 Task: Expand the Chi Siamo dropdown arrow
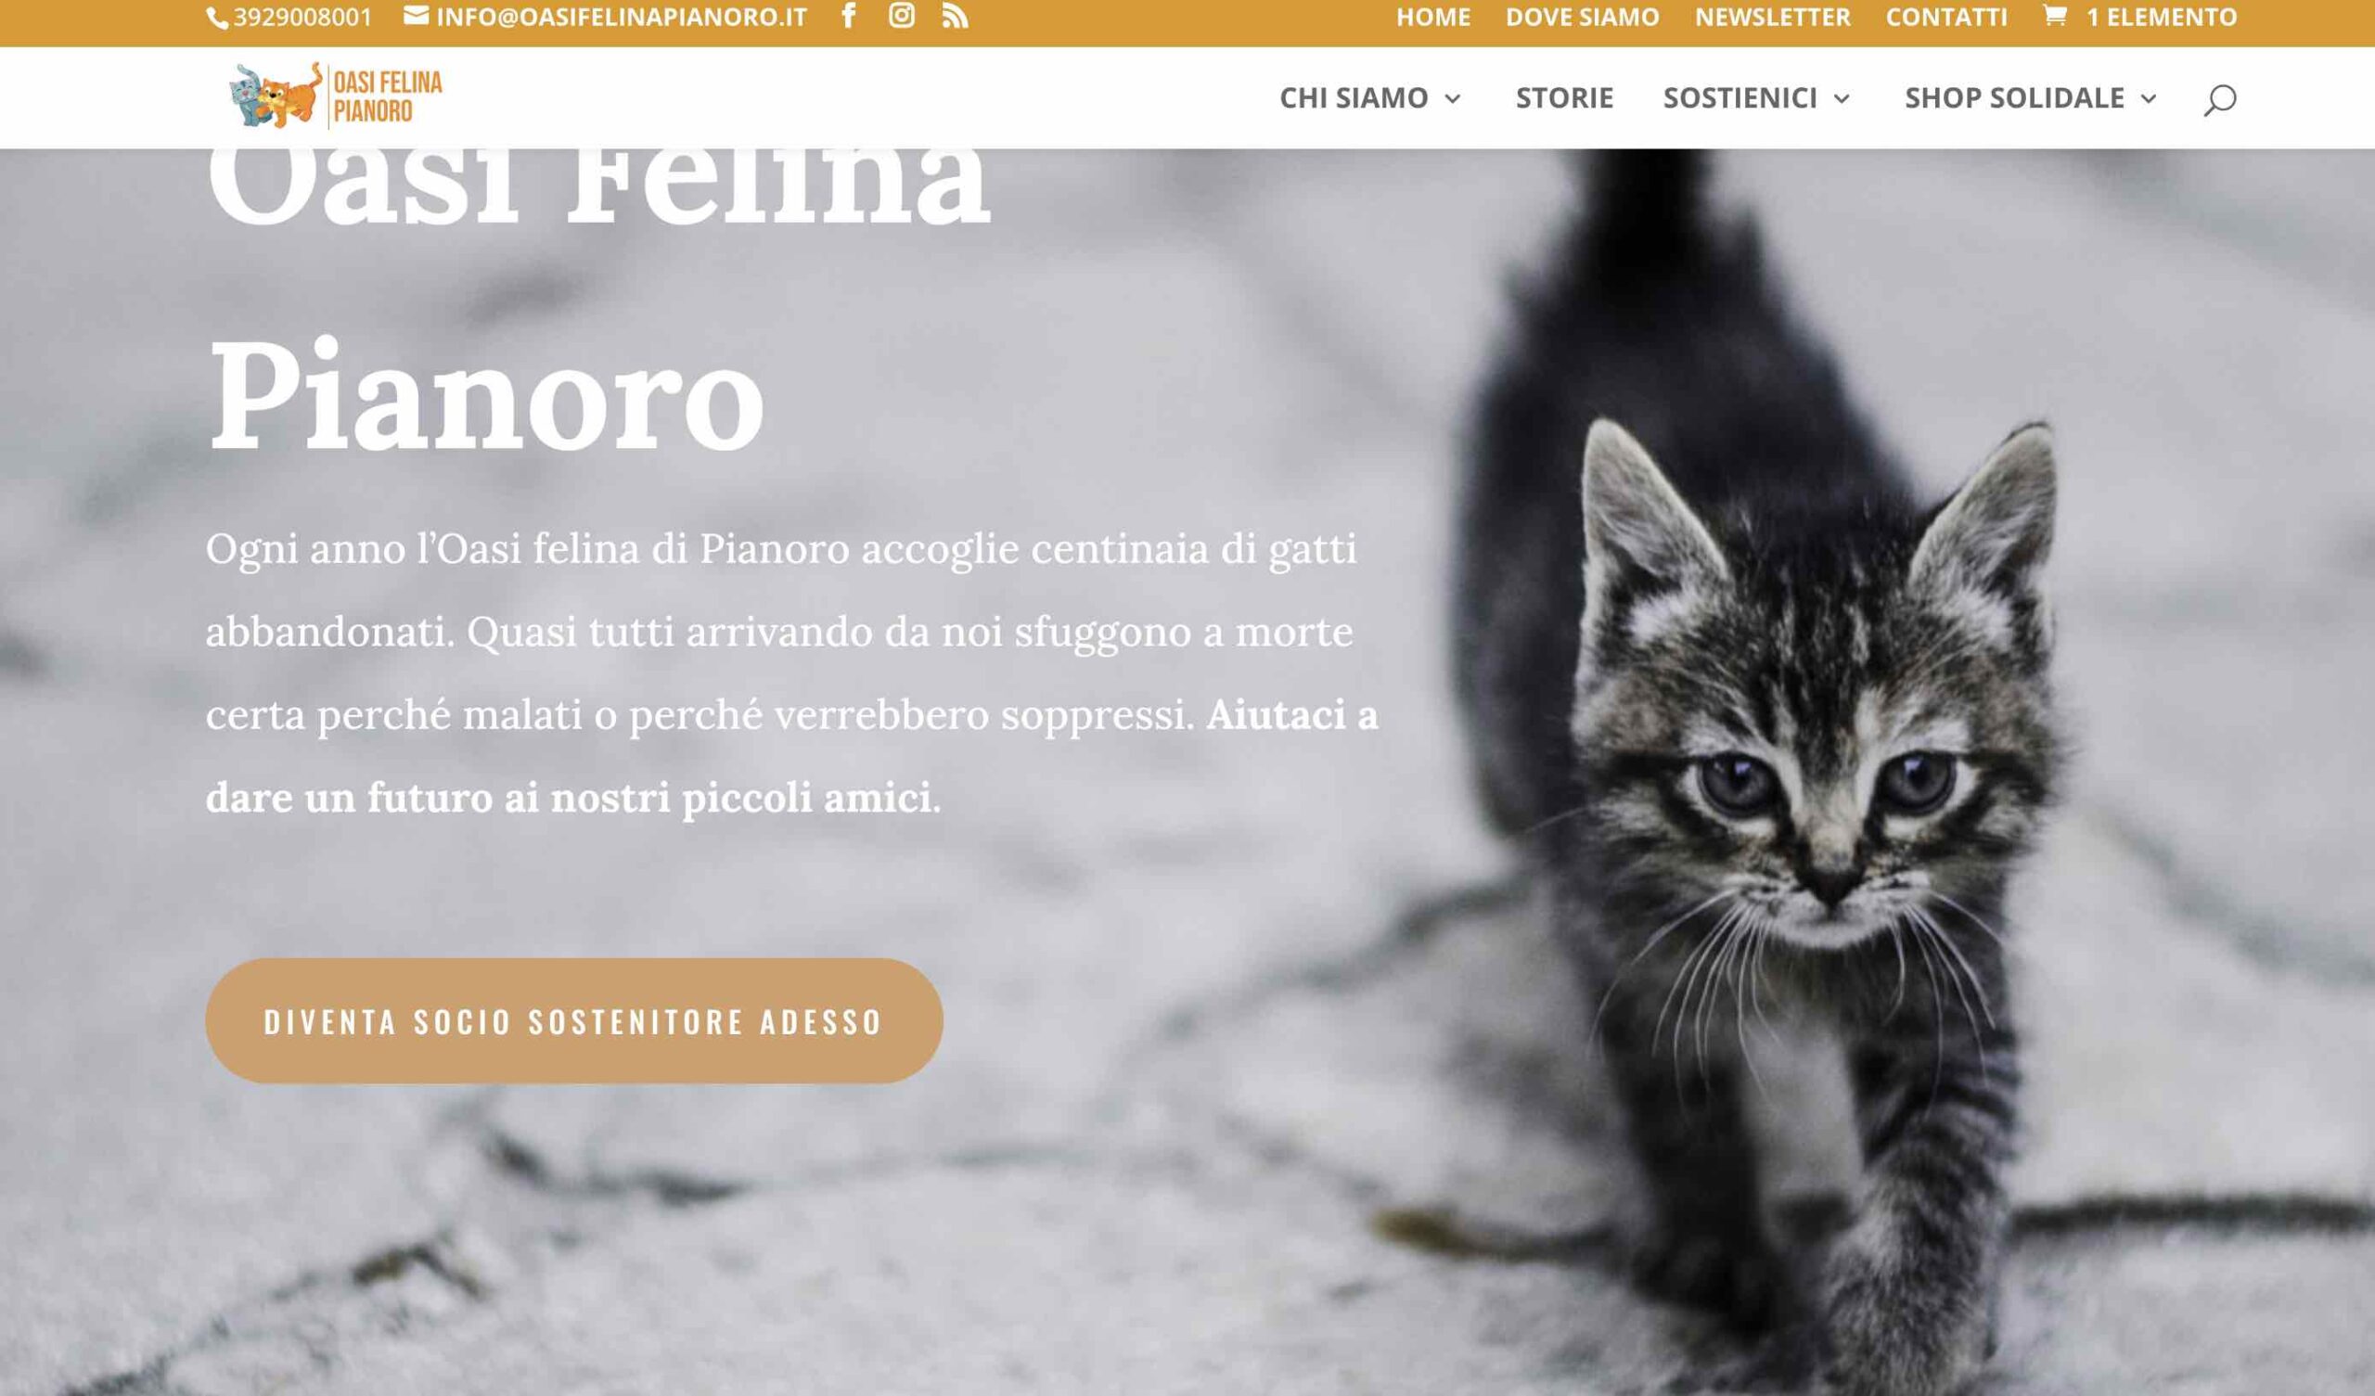click(x=1453, y=98)
